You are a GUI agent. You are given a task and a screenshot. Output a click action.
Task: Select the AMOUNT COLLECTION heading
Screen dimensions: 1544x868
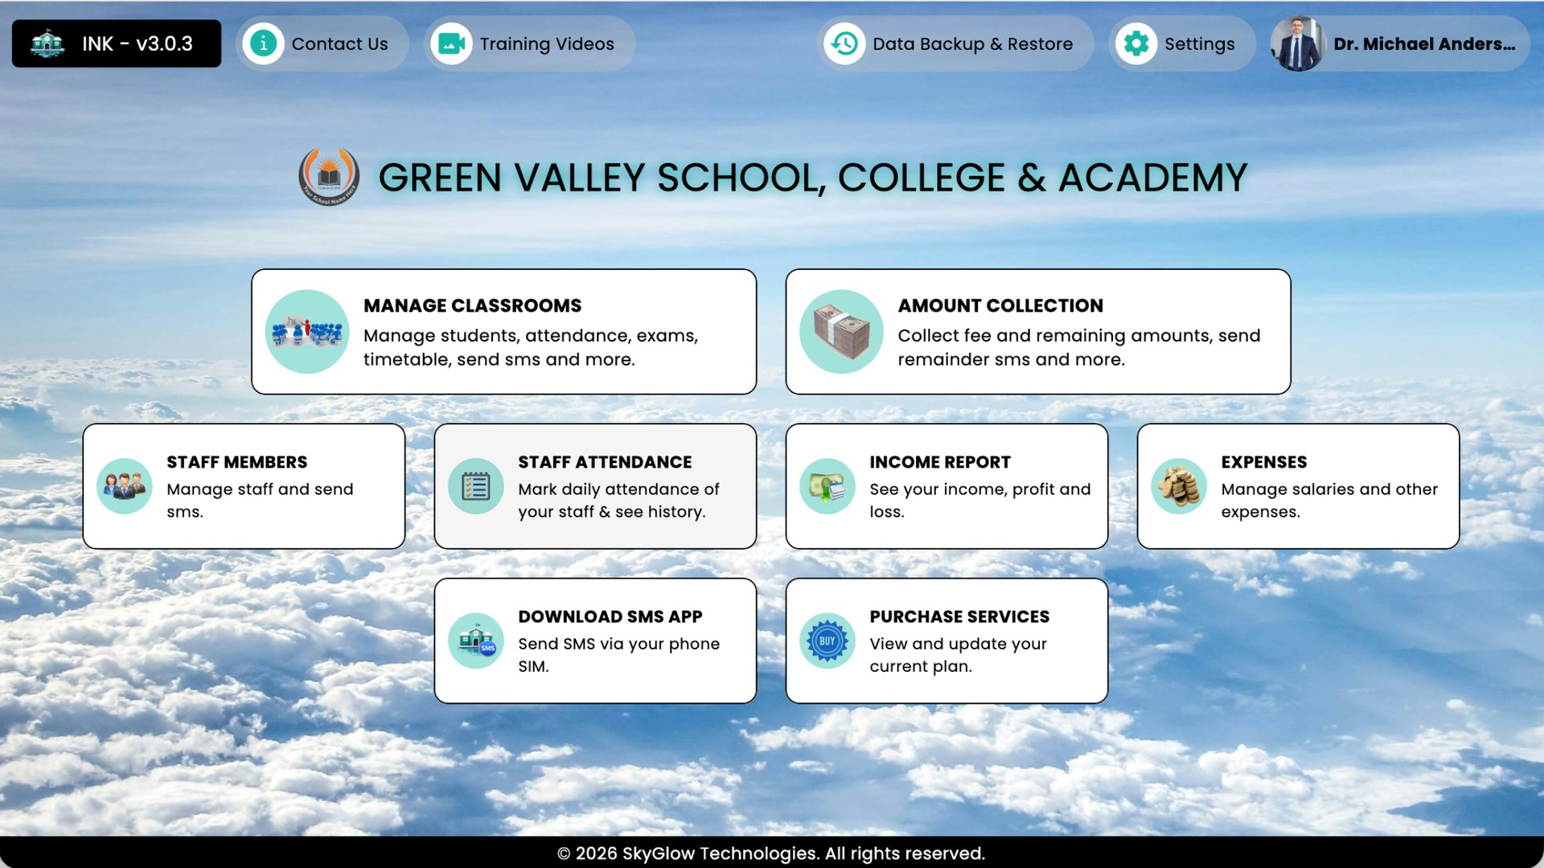click(x=1000, y=305)
